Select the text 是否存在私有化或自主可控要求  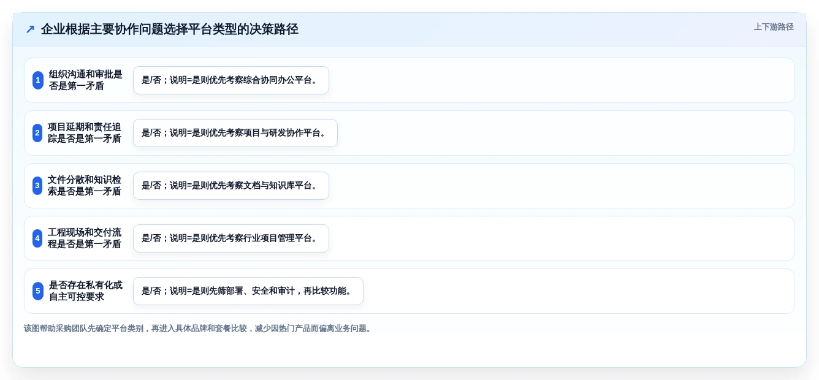point(86,291)
